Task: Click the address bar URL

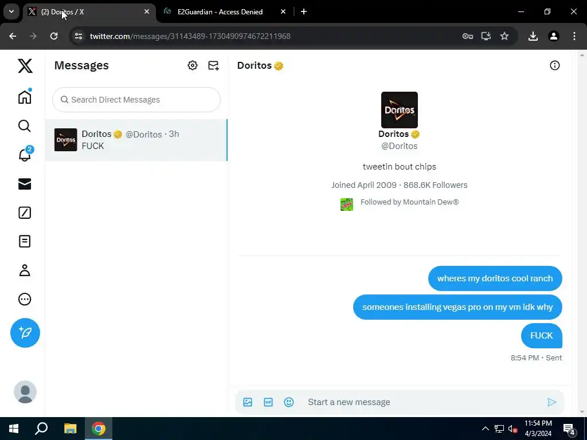Action: coord(190,36)
